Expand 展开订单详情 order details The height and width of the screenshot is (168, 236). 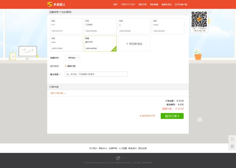click(58, 93)
